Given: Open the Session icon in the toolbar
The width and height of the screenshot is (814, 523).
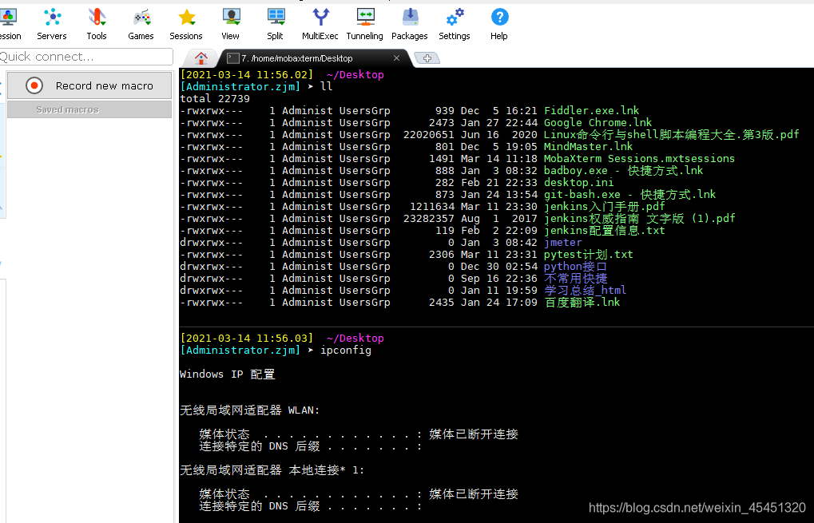Looking at the screenshot, I should pyautogui.click(x=8, y=18).
